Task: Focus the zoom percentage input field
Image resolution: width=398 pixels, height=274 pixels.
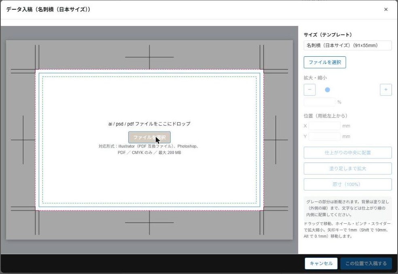Action: point(319,102)
